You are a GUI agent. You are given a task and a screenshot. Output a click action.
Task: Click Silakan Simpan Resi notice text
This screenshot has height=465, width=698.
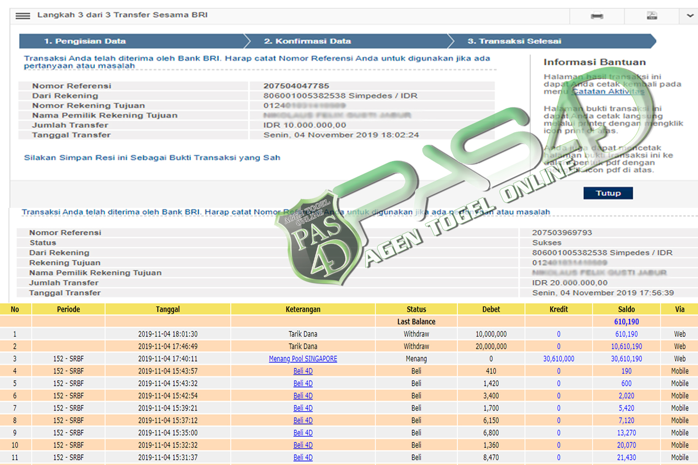coord(152,158)
